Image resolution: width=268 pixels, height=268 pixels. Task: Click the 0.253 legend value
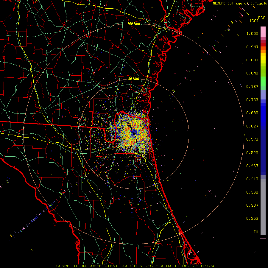[x=252, y=219]
